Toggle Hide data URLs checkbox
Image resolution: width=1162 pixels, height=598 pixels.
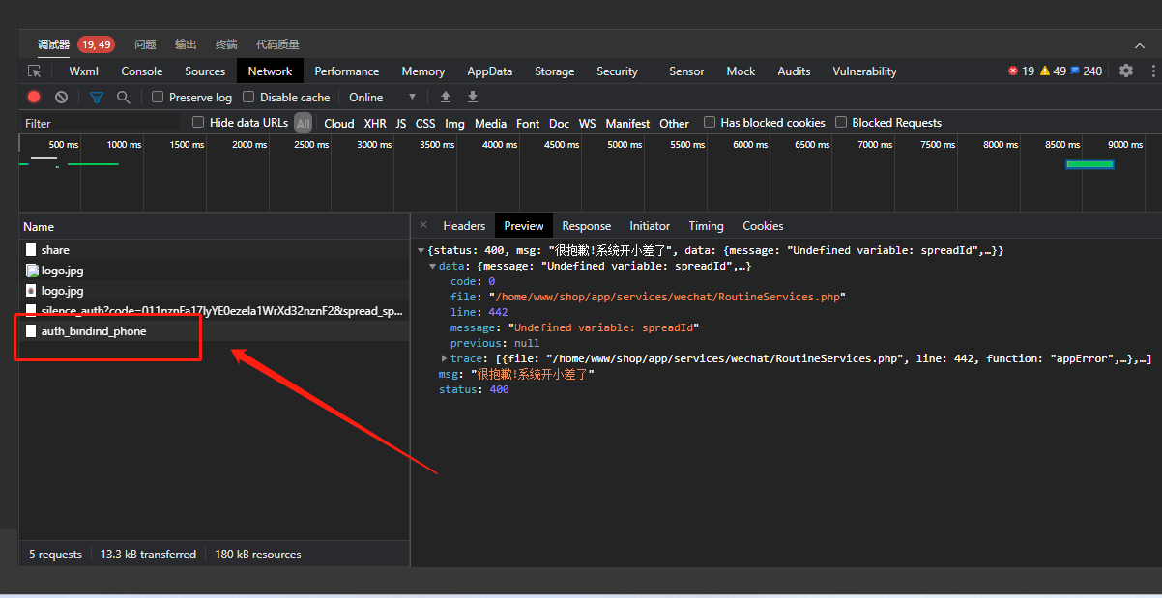pyautogui.click(x=198, y=122)
